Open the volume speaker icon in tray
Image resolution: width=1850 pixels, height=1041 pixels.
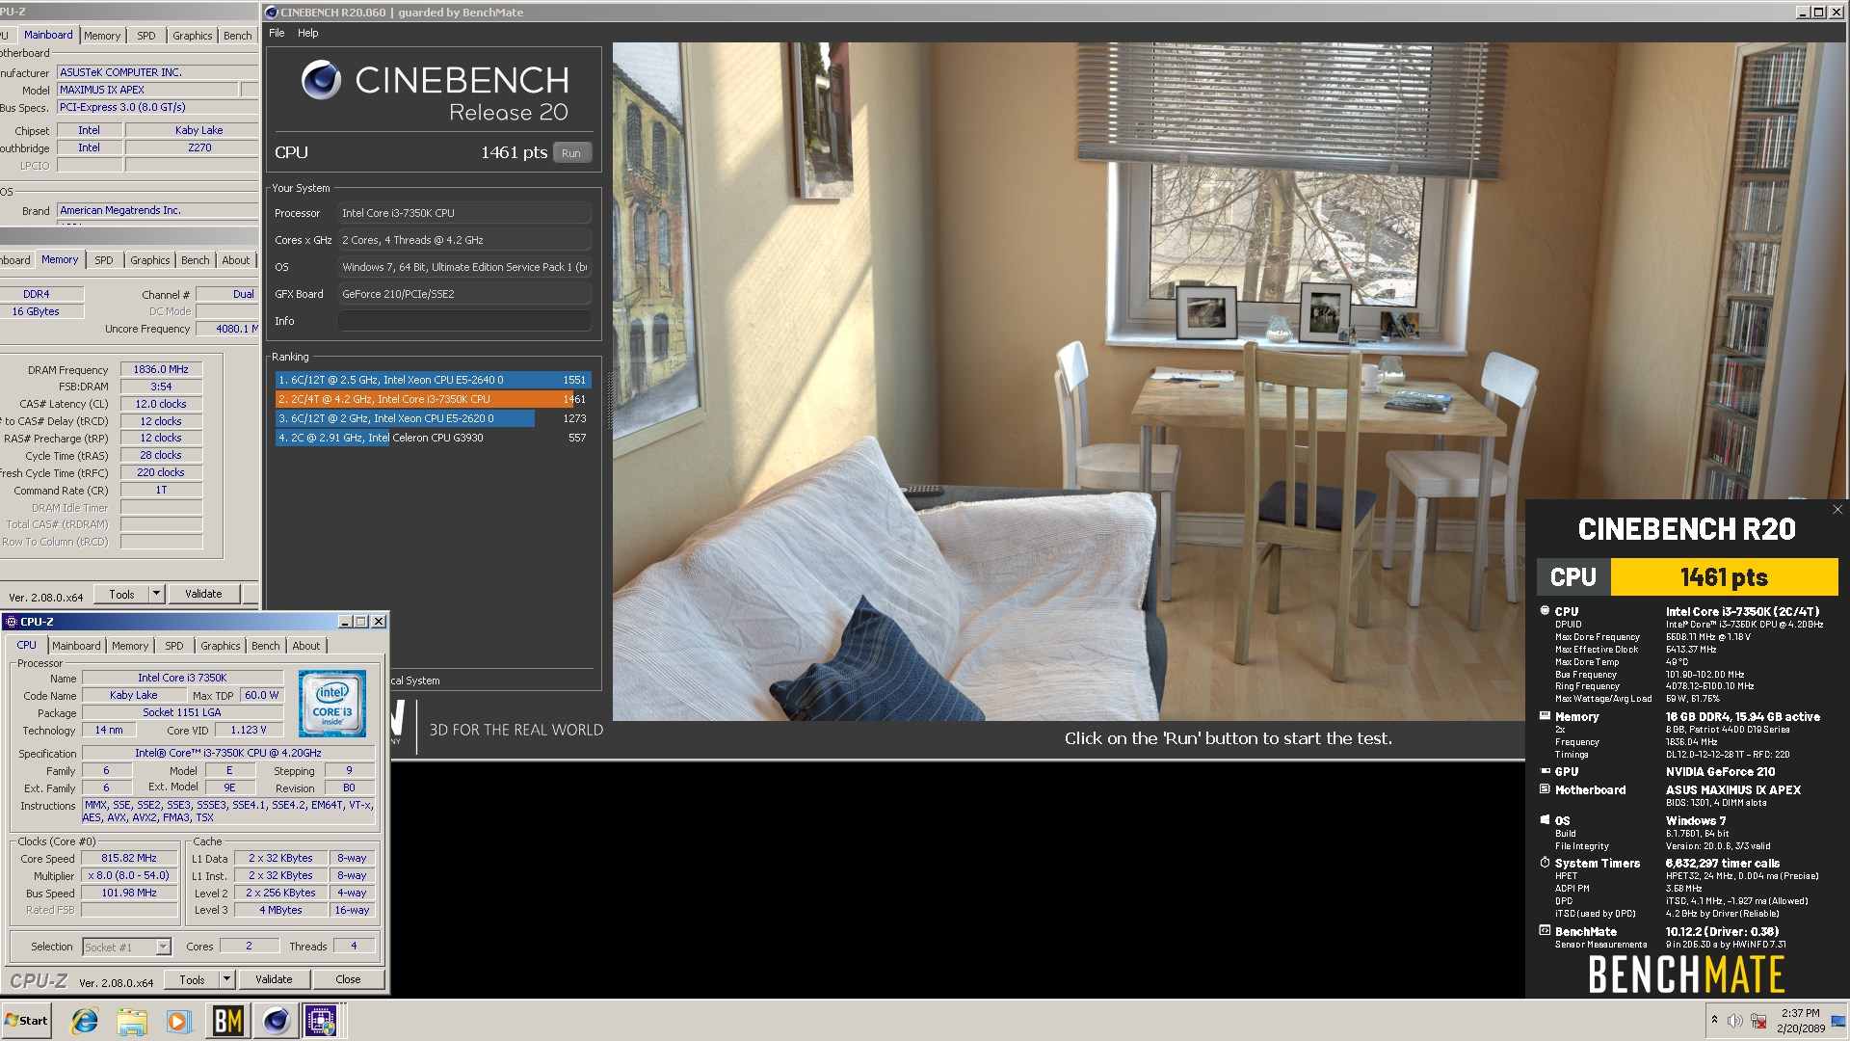pyautogui.click(x=1735, y=1021)
